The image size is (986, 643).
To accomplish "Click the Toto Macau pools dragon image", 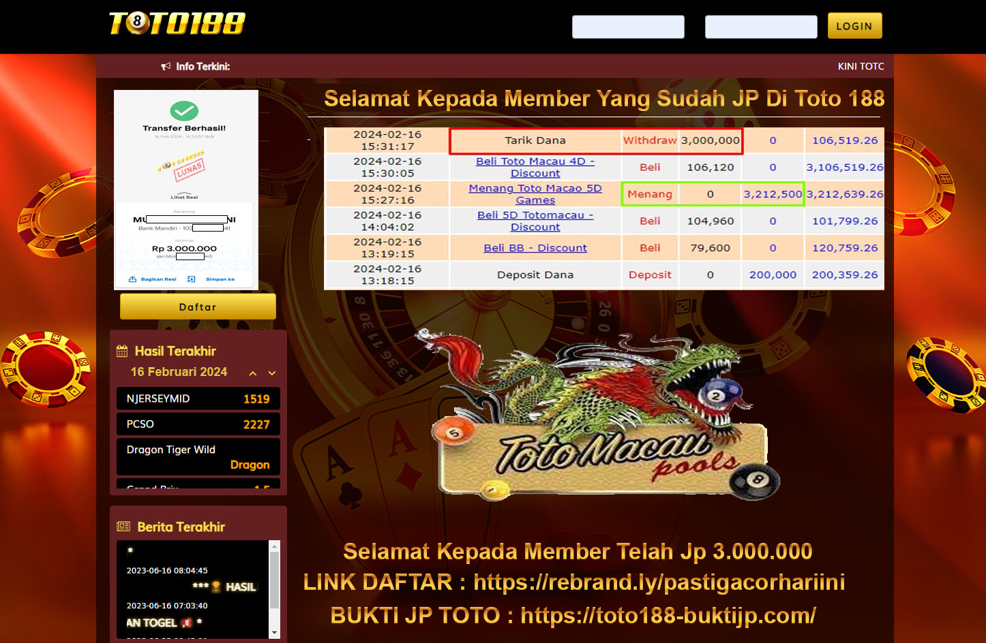I will coord(599,413).
